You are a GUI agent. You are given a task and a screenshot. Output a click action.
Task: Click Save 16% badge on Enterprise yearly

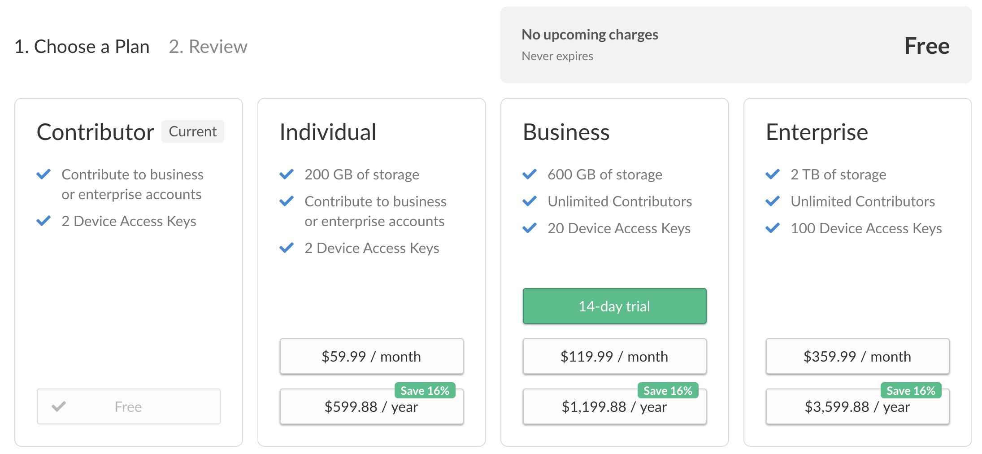point(911,391)
